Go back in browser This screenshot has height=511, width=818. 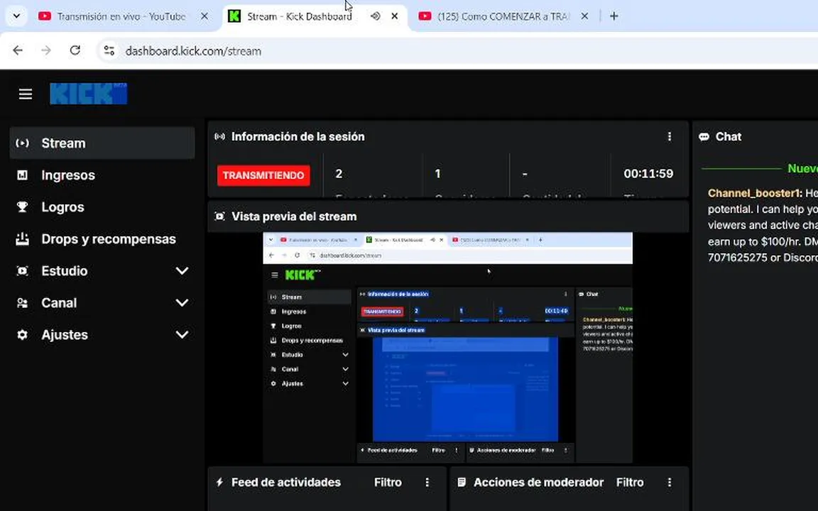point(18,50)
